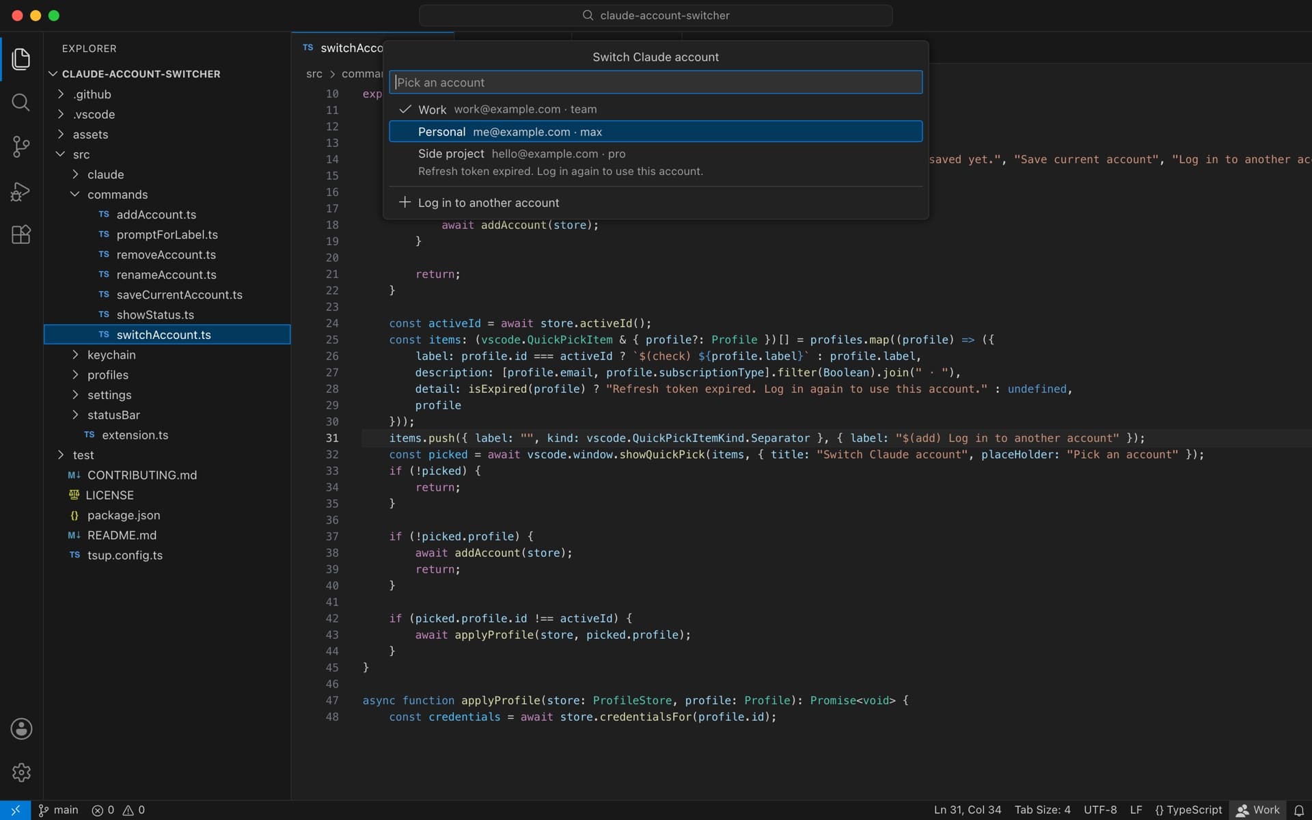Open the Source Control view icon

21,146
